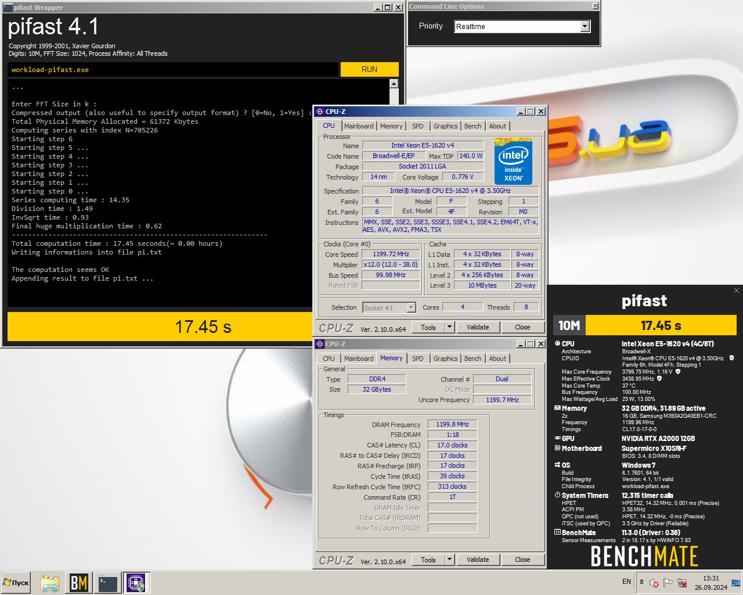Screen dimensions: 743x595
Task: Open the Action Center flag icon
Action: [x=668, y=582]
